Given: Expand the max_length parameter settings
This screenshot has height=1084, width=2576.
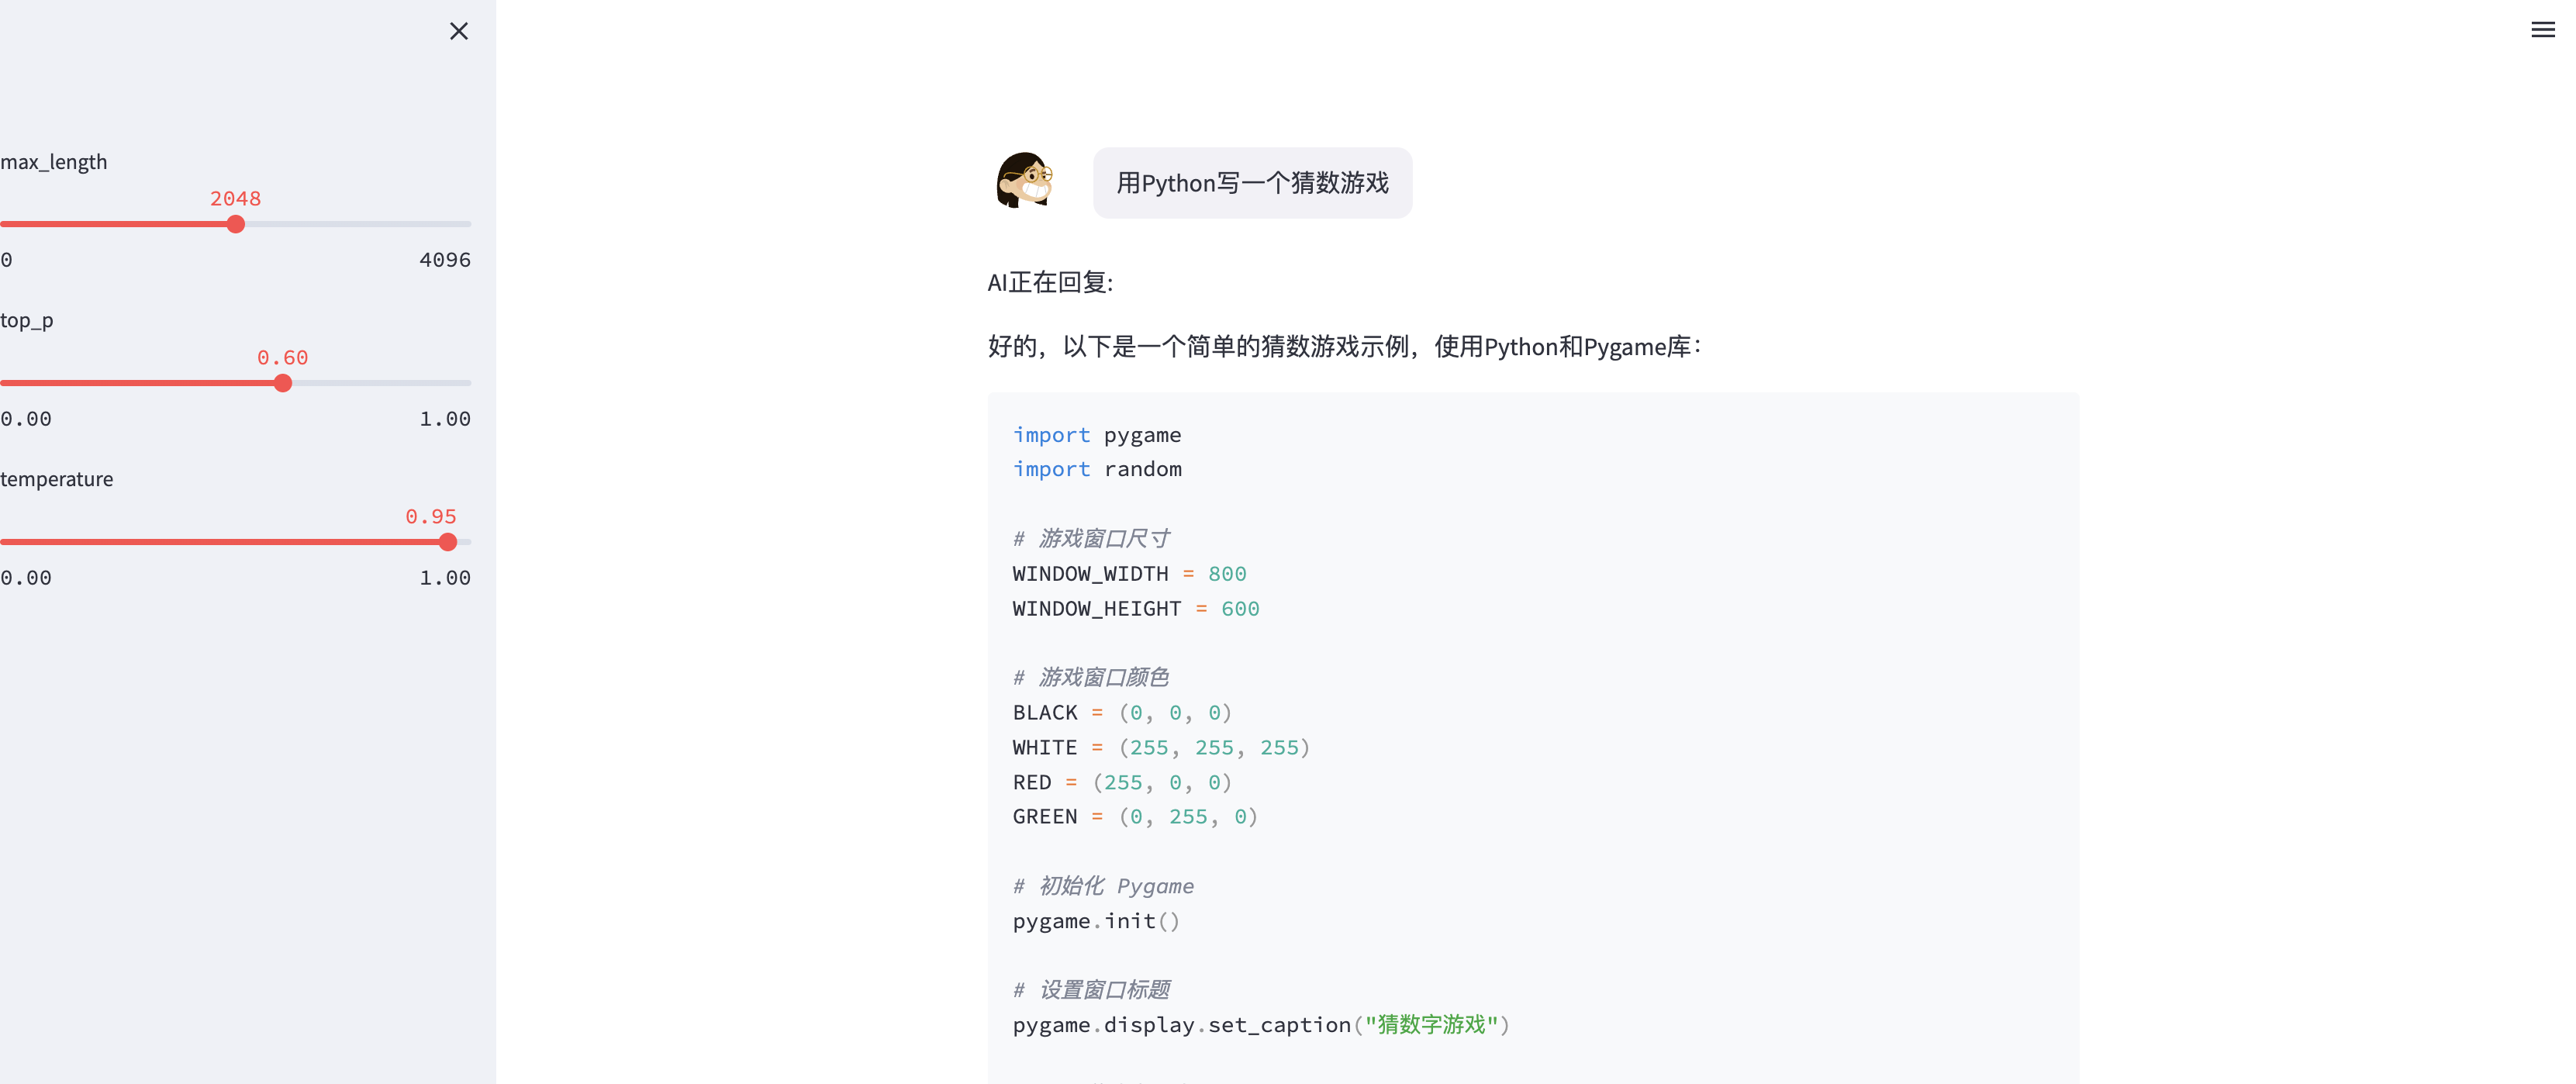Looking at the screenshot, I should [x=54, y=159].
